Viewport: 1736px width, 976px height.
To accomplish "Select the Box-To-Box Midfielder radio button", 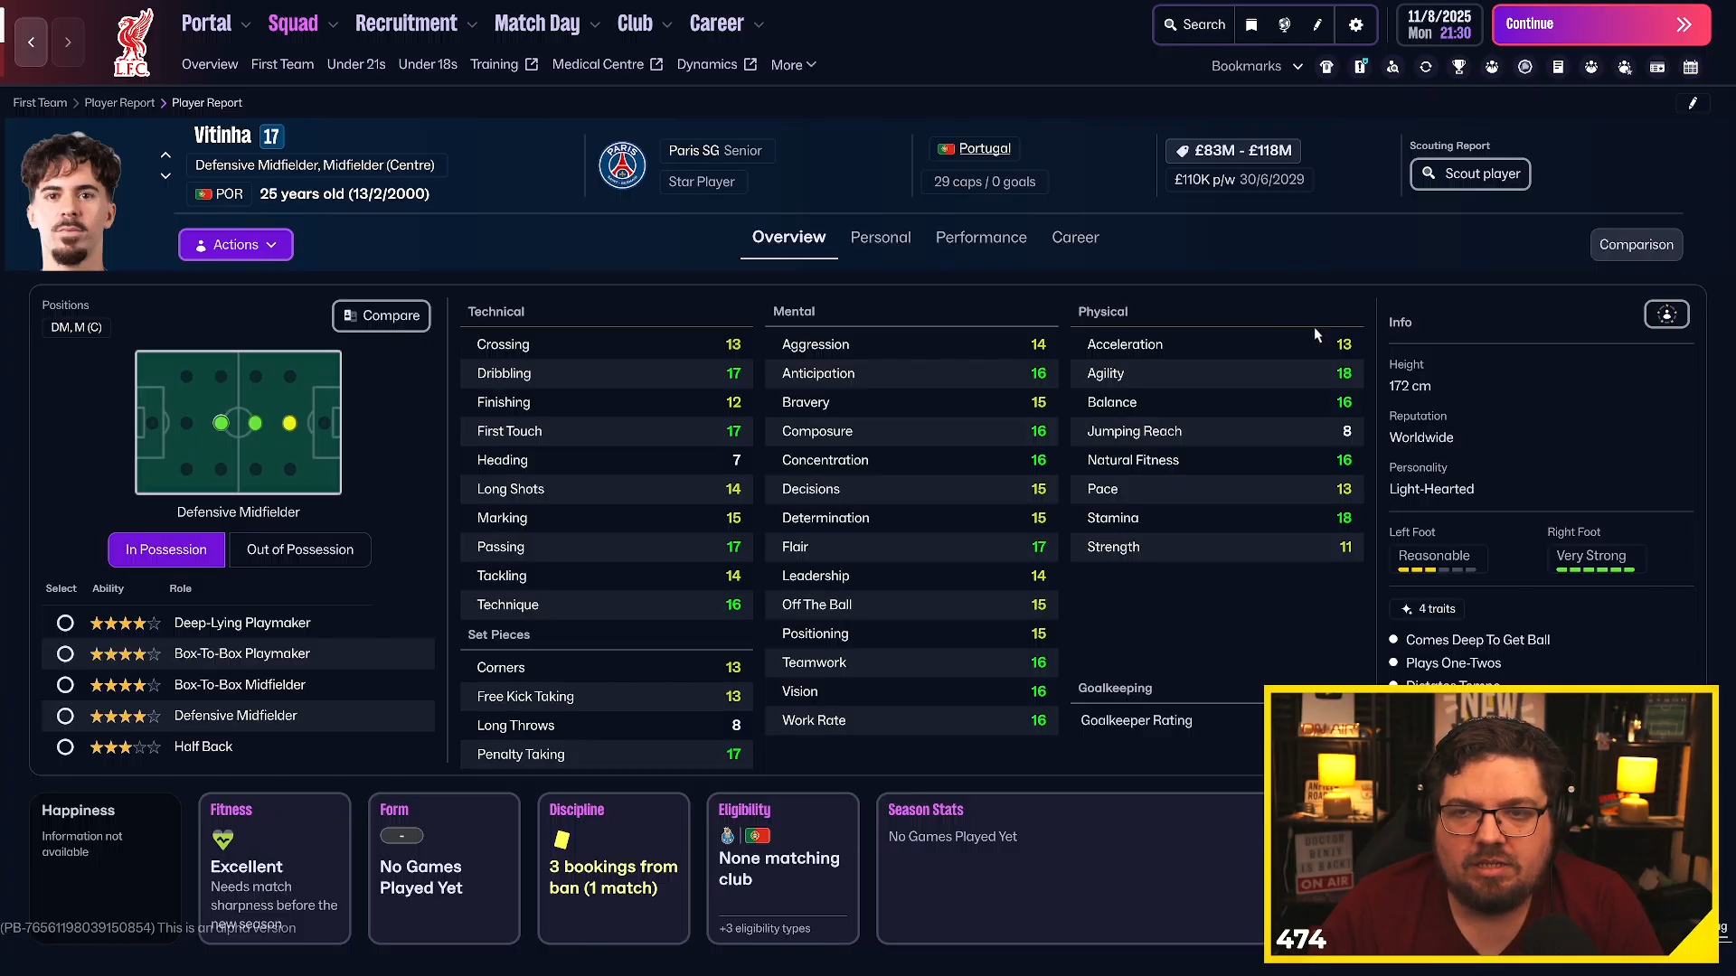I will pyautogui.click(x=65, y=685).
